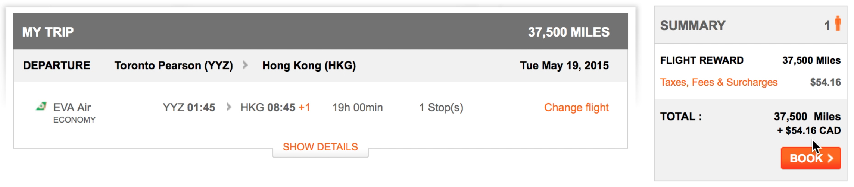Click the +1 next-day arrival indicator

point(304,107)
